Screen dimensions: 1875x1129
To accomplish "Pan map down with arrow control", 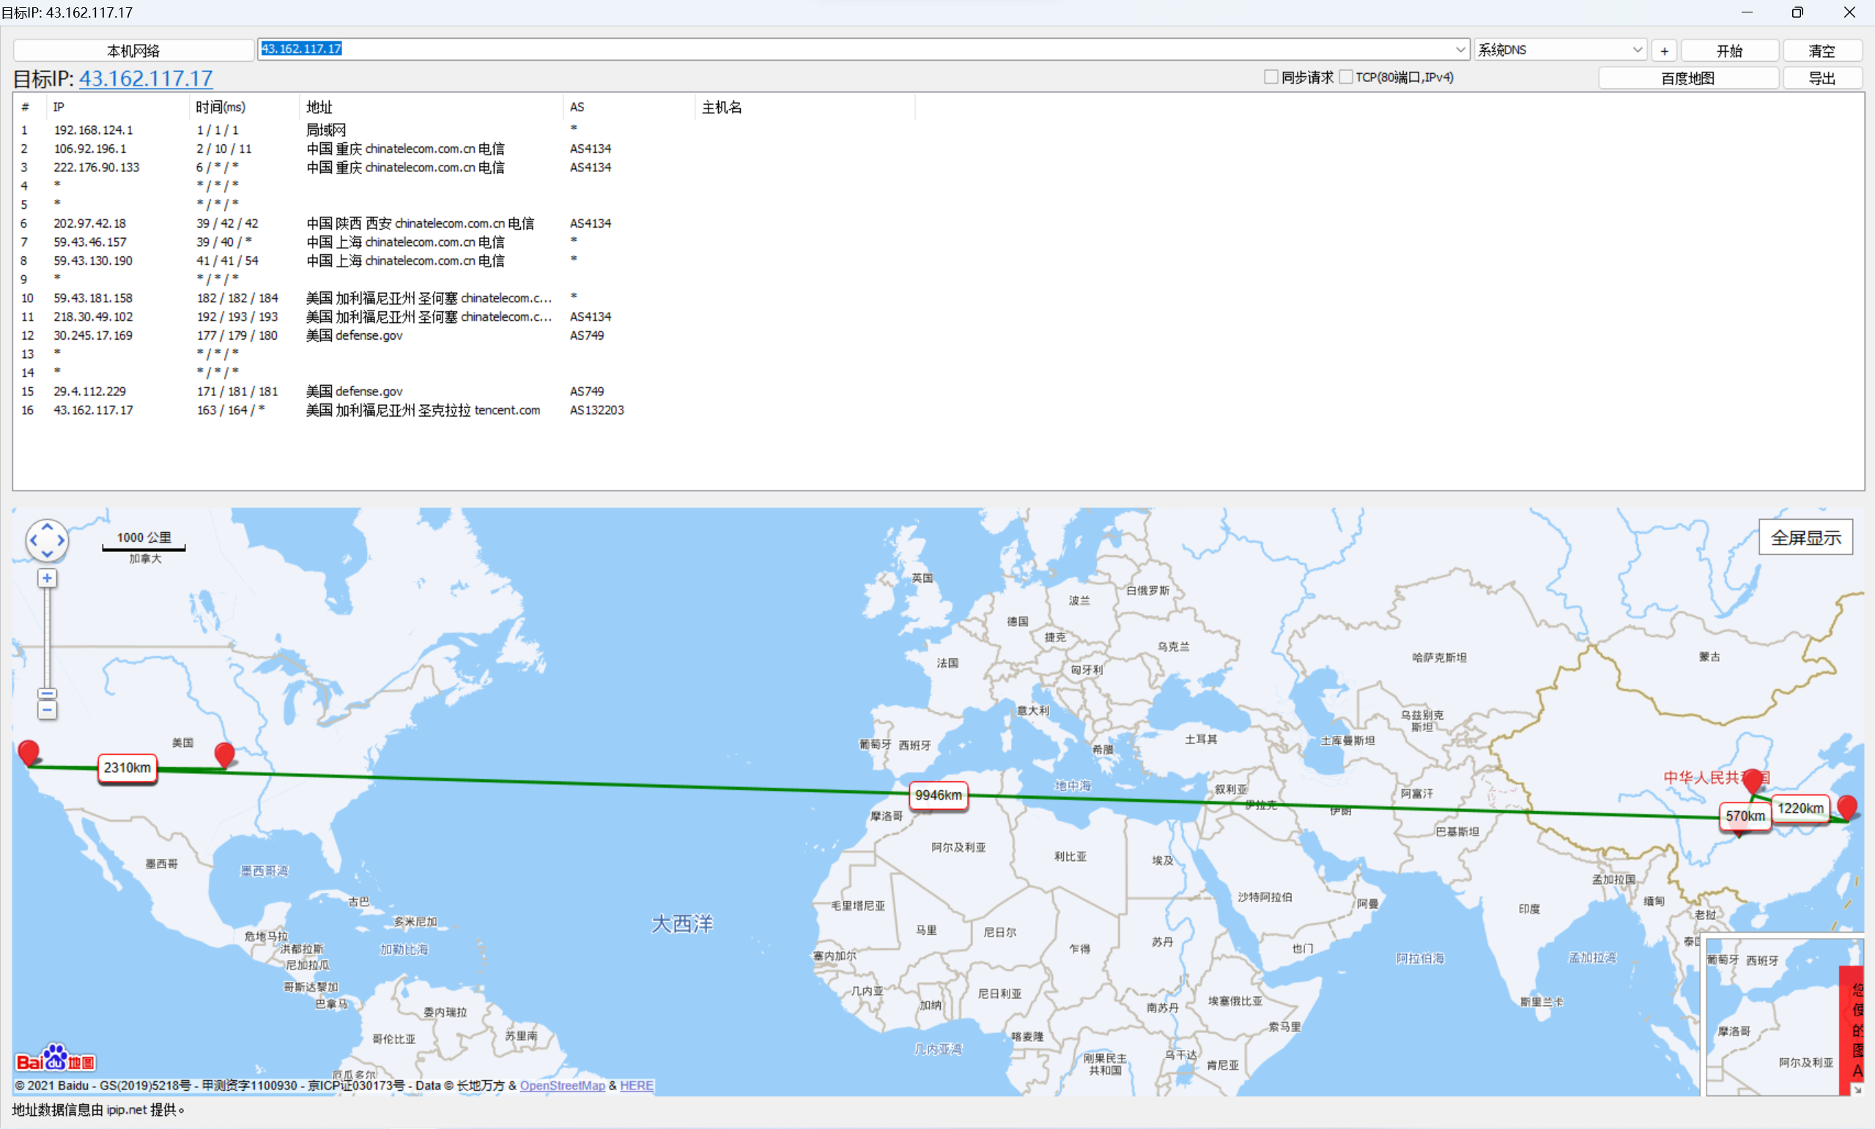I will (47, 554).
